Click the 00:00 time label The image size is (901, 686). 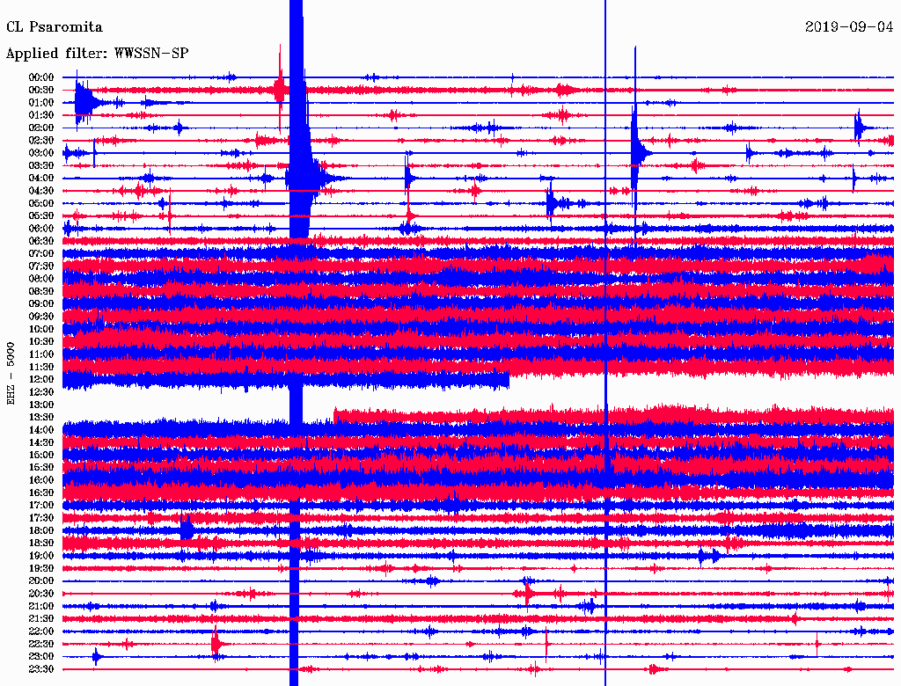click(x=41, y=77)
